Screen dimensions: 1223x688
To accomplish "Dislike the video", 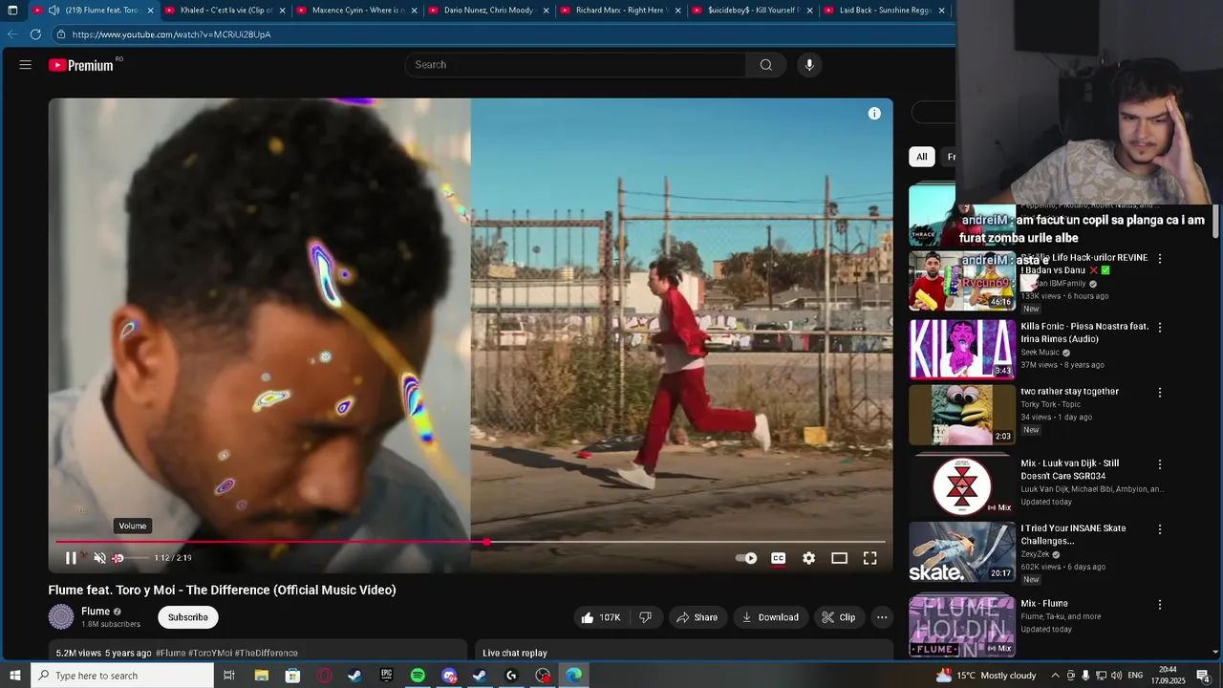I will [646, 617].
